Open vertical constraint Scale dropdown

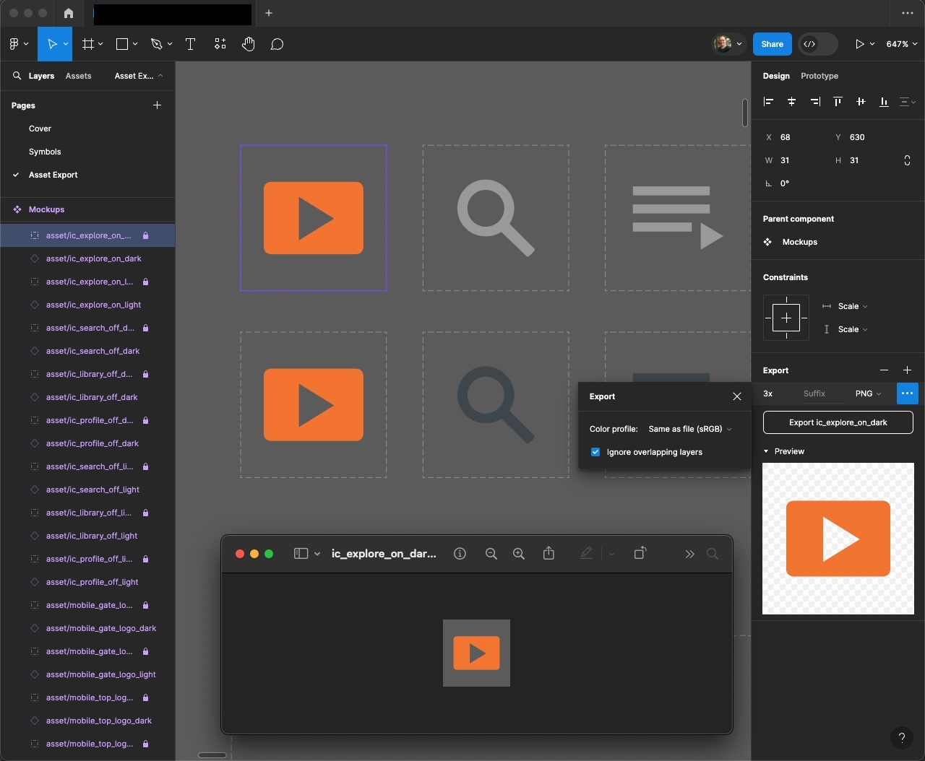tap(853, 329)
